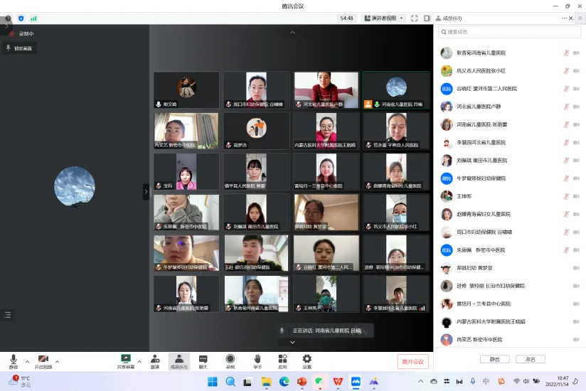This screenshot has width=586, height=391.
Task: Click the 改名 (Rename) button
Action: (x=530, y=359)
